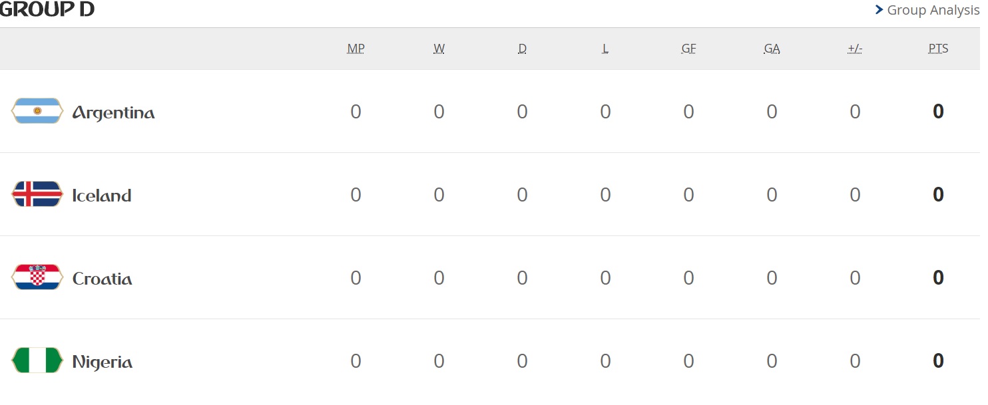This screenshot has width=988, height=405.
Task: Click the Iceland flag icon
Action: pyautogui.click(x=37, y=194)
